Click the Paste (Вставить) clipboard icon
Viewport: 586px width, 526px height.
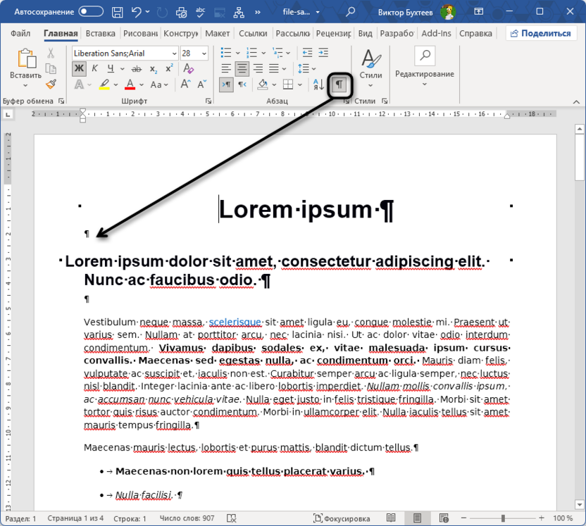tap(27, 58)
